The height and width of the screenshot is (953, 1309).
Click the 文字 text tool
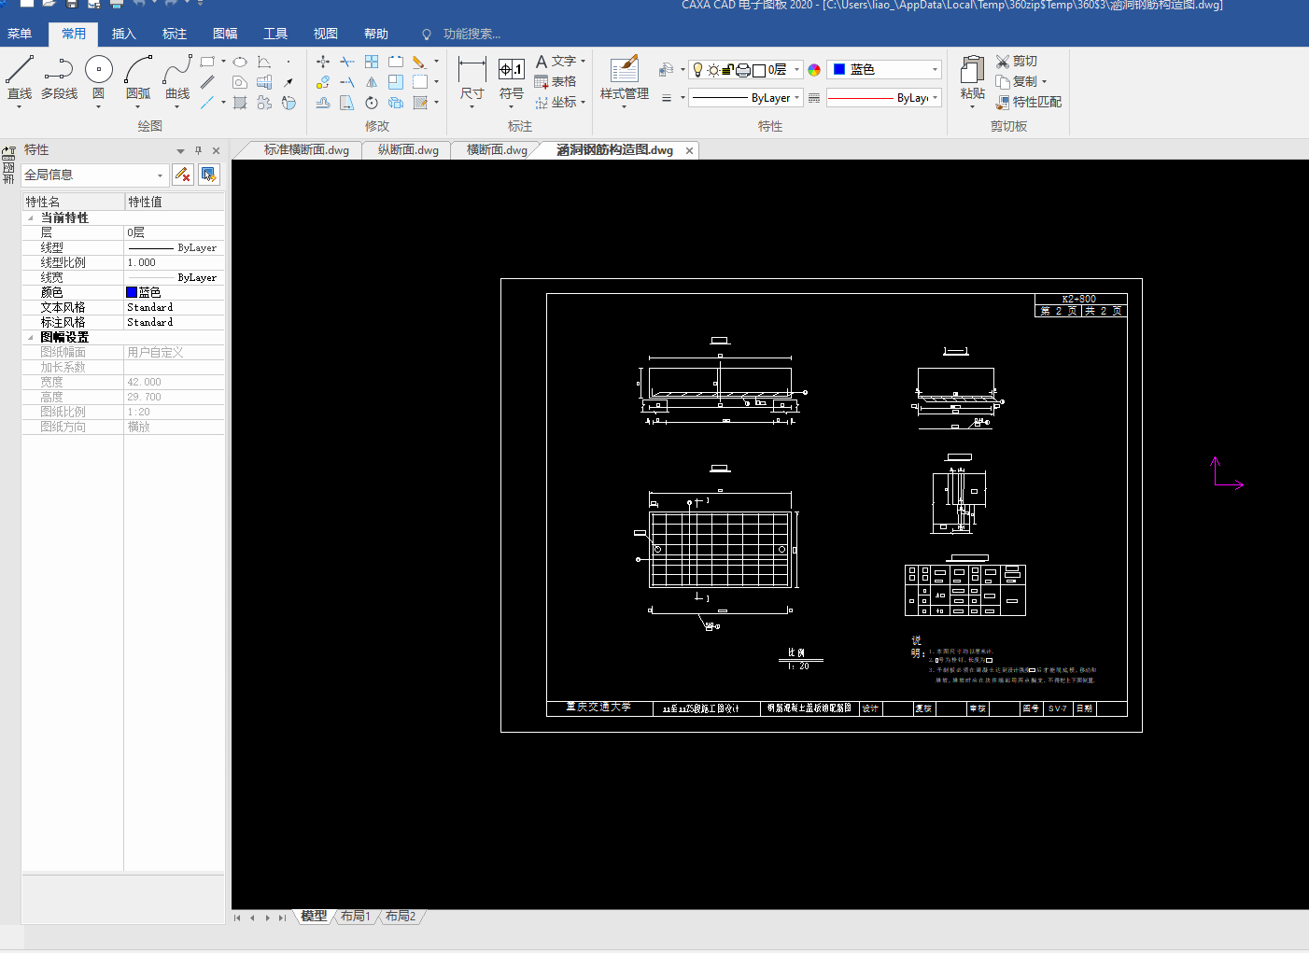555,61
